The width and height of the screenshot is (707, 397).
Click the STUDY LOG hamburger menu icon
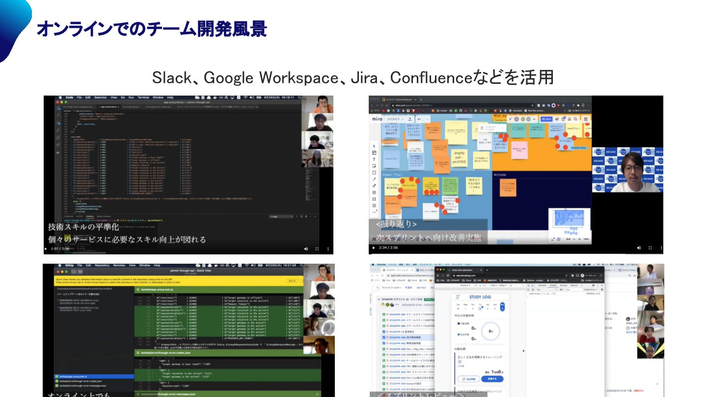click(458, 297)
